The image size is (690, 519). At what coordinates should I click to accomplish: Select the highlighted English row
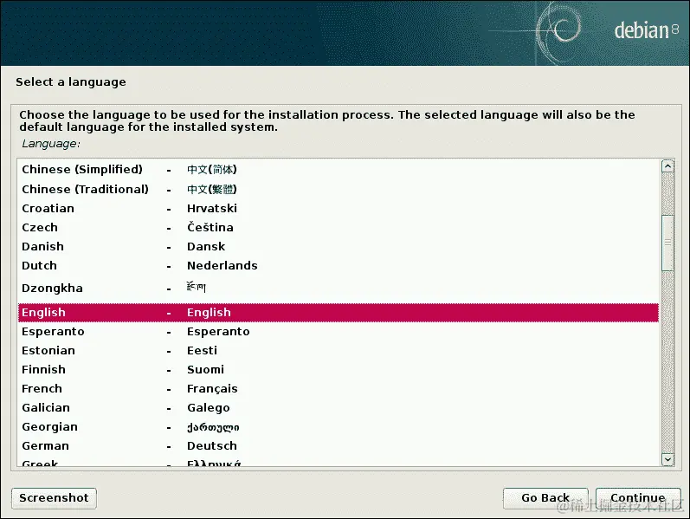(338, 313)
